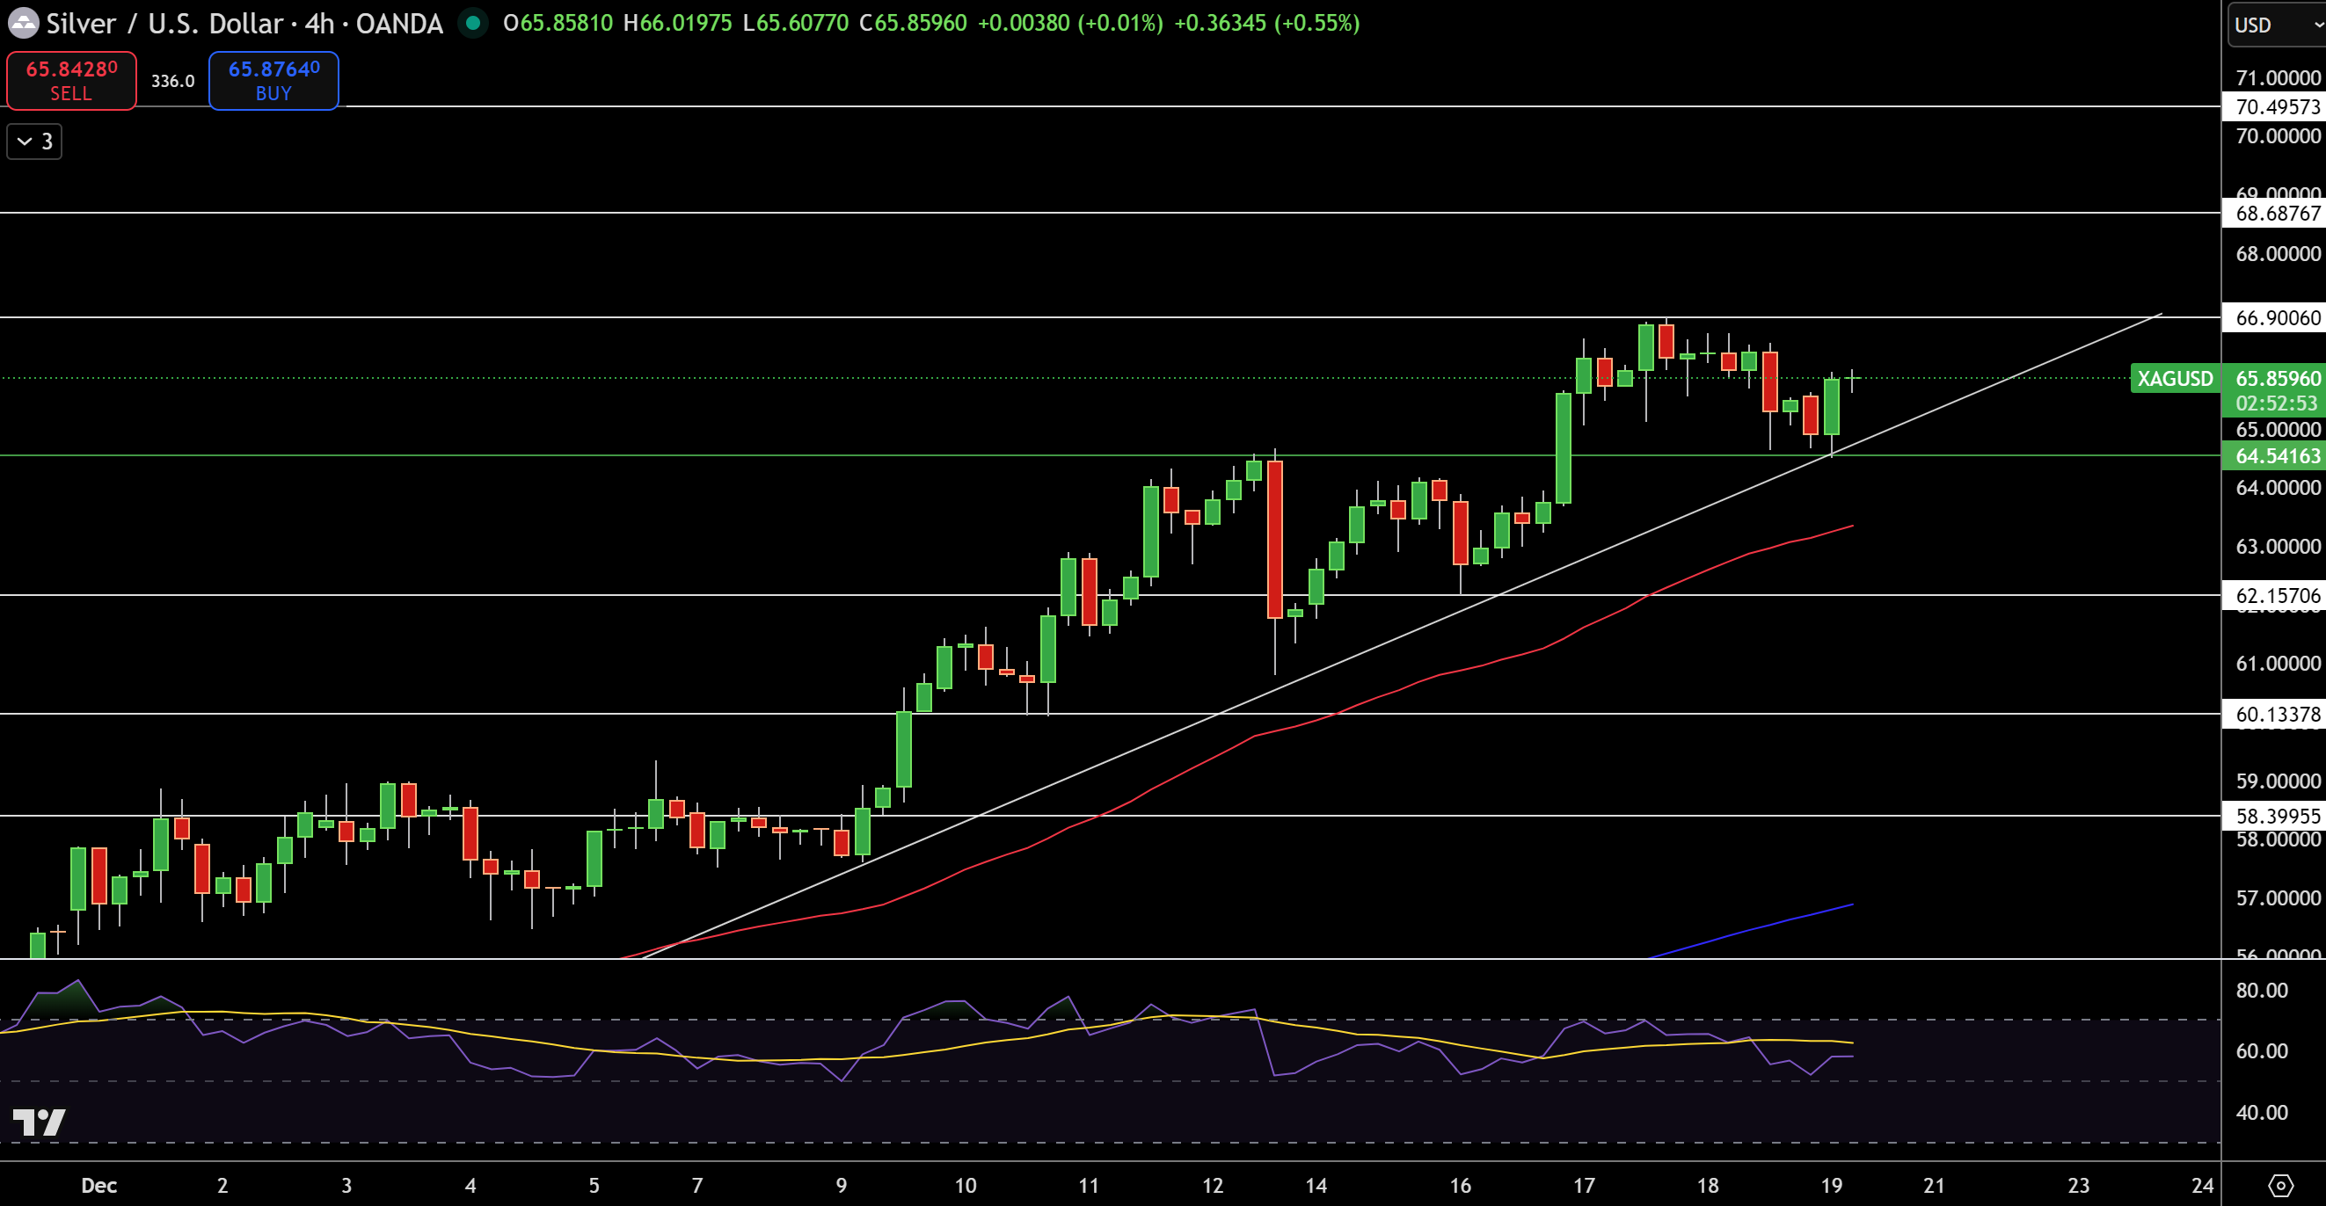Viewport: 2326px width, 1206px height.
Task: Click the Dec label on the time axis
Action: [99, 1185]
